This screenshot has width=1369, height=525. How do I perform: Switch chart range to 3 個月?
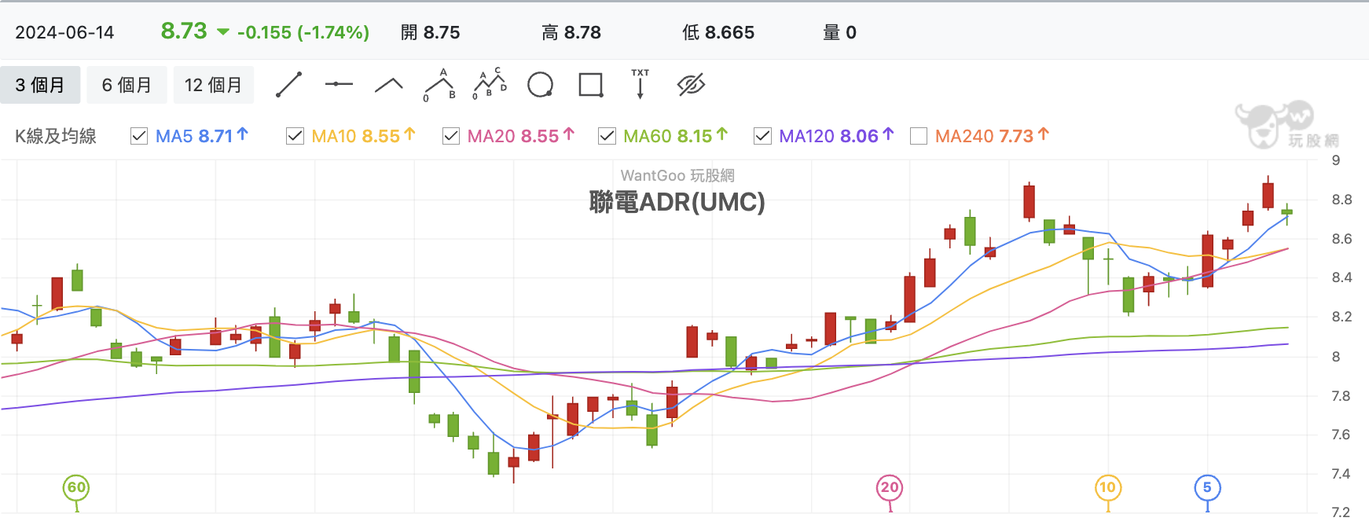[40, 85]
